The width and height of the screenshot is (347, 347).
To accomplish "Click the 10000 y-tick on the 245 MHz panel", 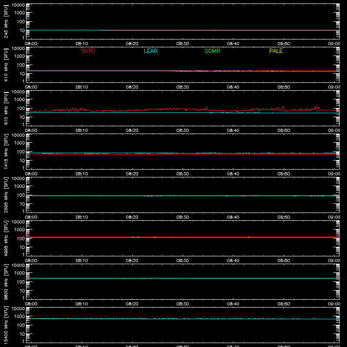I will 18,5.
